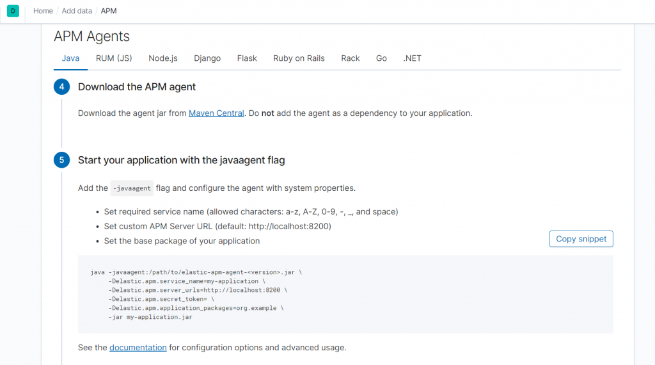
Task: Go to Home breadcrumb
Action: tap(43, 11)
